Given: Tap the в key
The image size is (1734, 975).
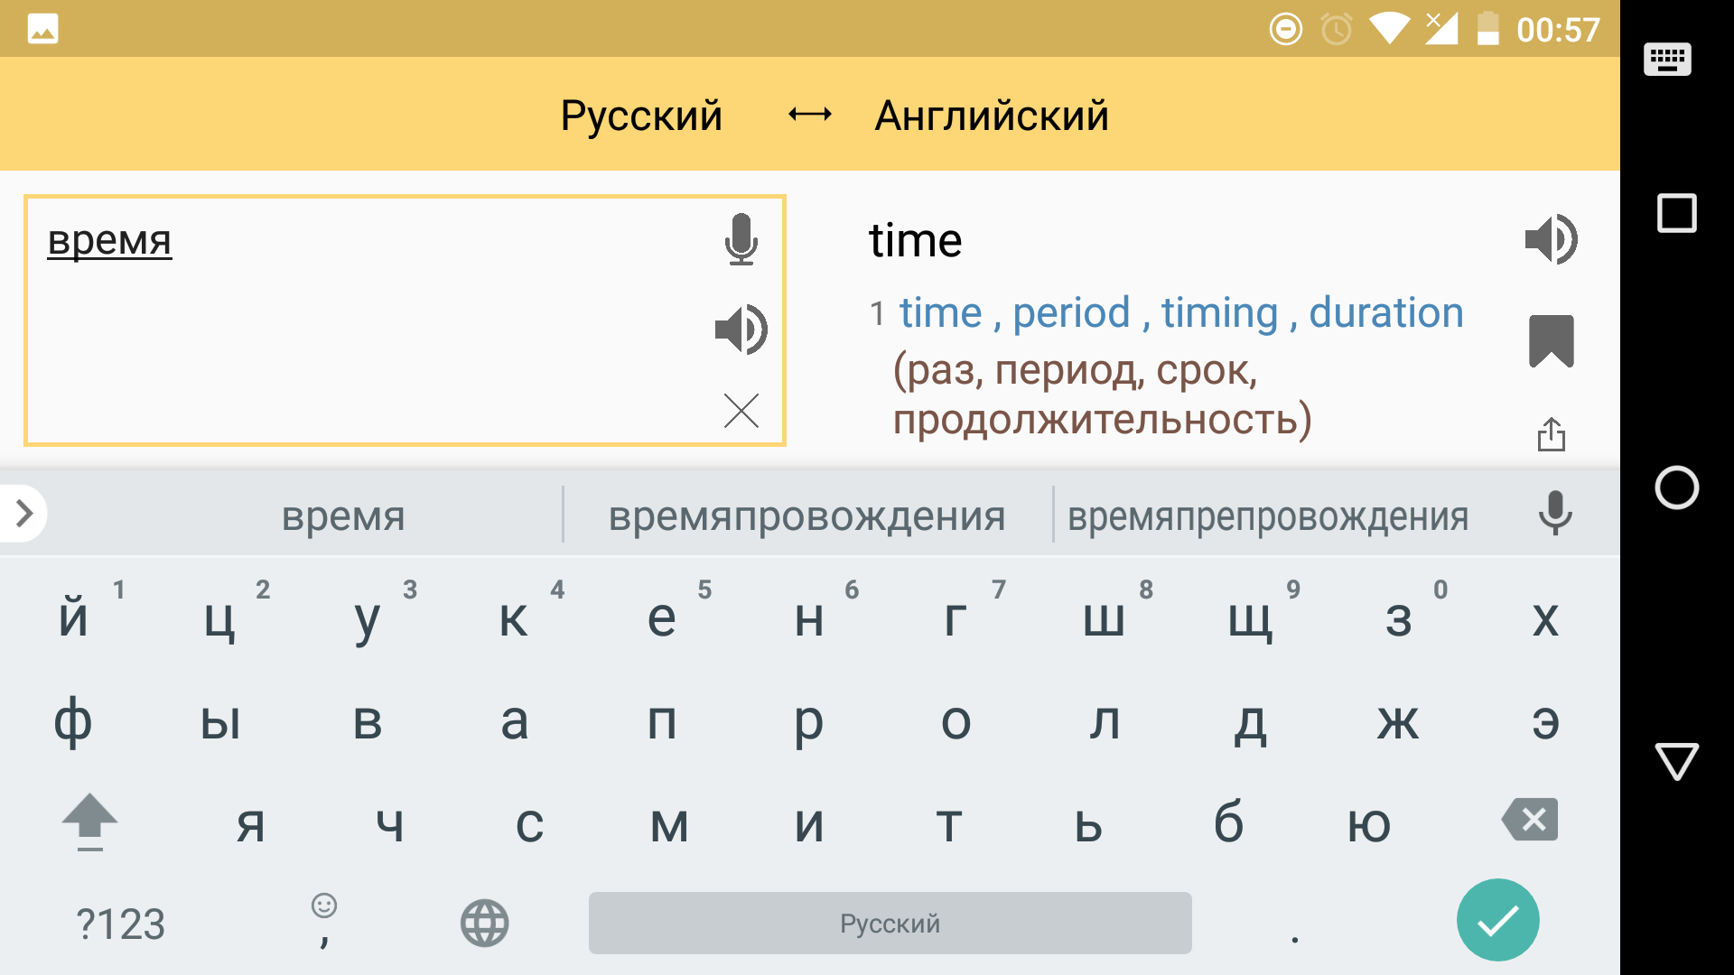Looking at the screenshot, I should click(368, 721).
